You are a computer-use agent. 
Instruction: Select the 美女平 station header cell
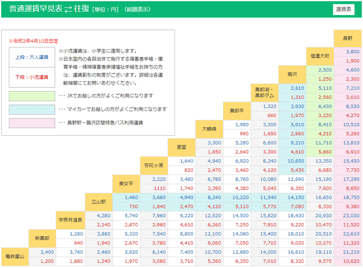126,184
